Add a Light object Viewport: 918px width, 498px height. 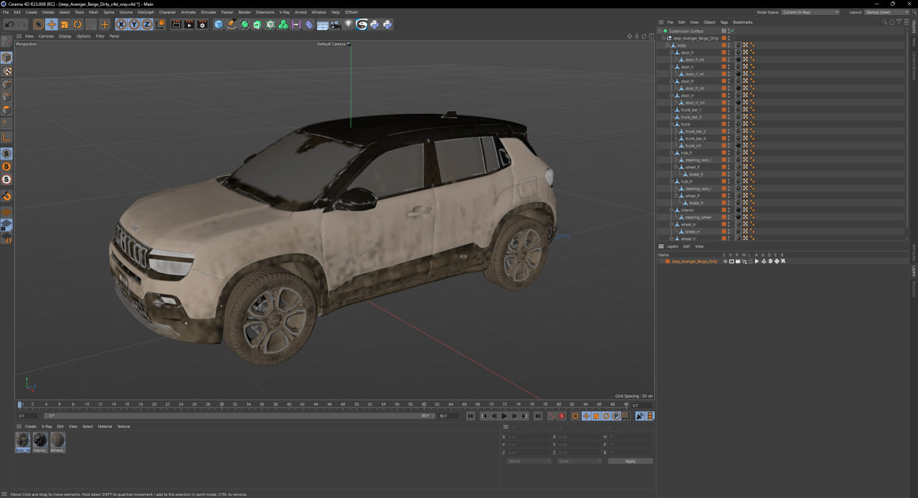click(349, 24)
